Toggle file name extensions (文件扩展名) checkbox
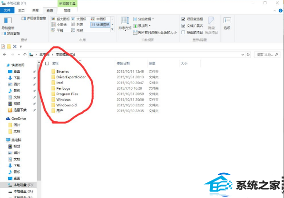 pos(192,26)
